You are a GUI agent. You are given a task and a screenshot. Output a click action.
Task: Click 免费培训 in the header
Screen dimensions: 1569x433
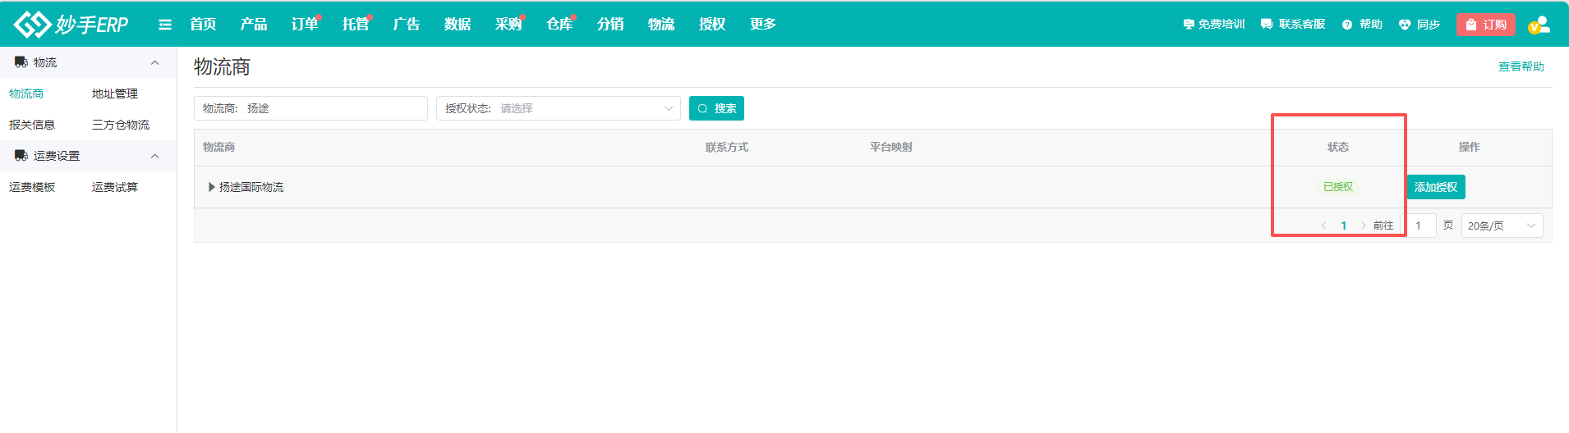pyautogui.click(x=1214, y=25)
